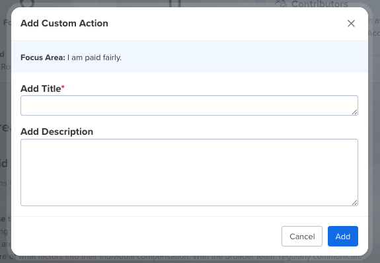Cancel adding the custom action
This screenshot has height=263, width=380.
[302, 237]
